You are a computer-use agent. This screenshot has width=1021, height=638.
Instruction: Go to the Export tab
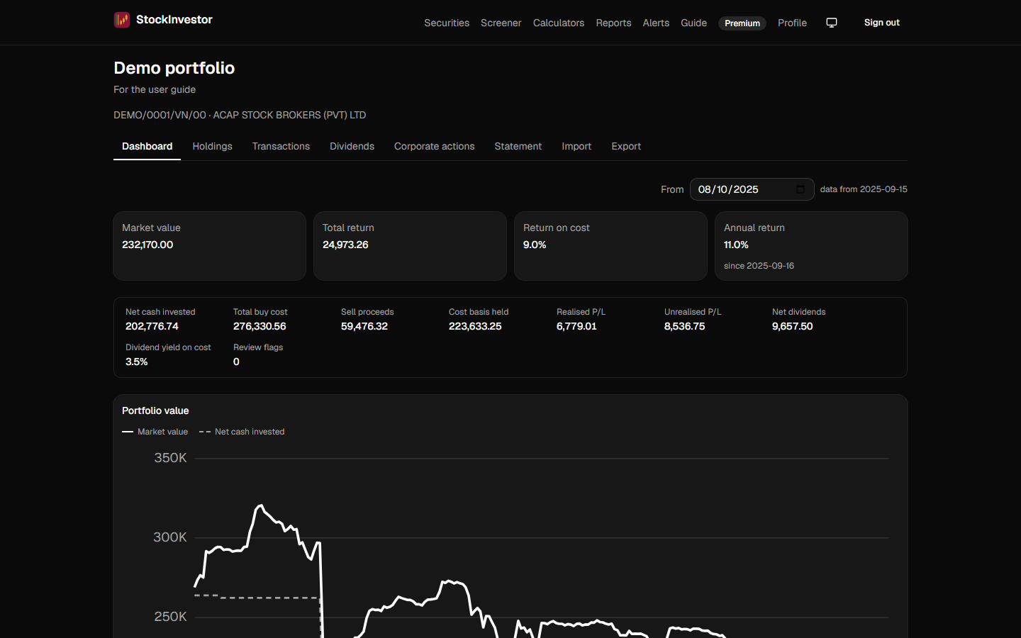click(x=626, y=146)
